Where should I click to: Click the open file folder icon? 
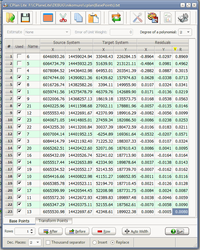(10, 18)
